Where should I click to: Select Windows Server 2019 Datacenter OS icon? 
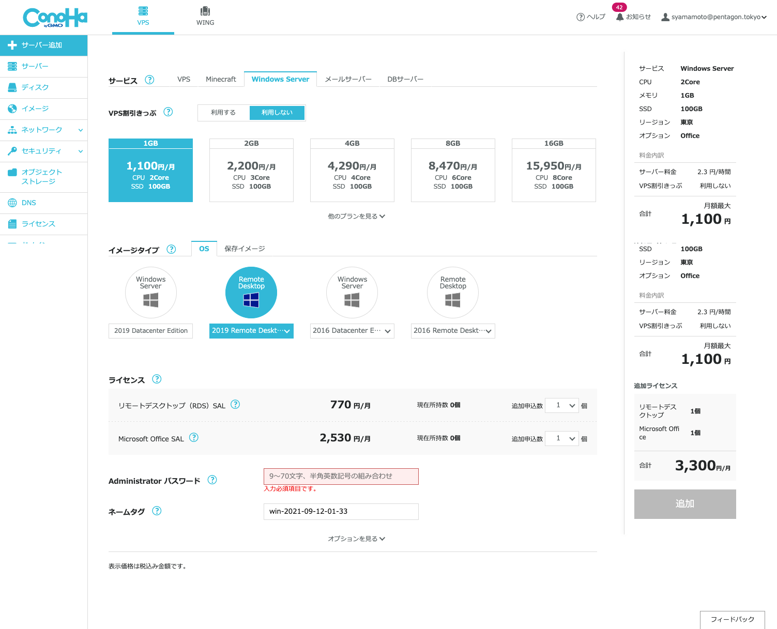150,293
